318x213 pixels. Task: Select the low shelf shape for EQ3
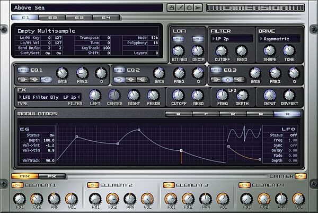pos(216,80)
